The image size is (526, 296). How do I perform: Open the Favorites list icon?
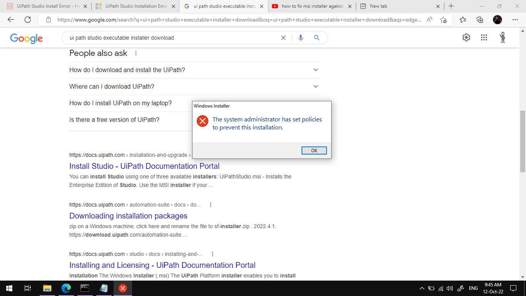[463, 20]
